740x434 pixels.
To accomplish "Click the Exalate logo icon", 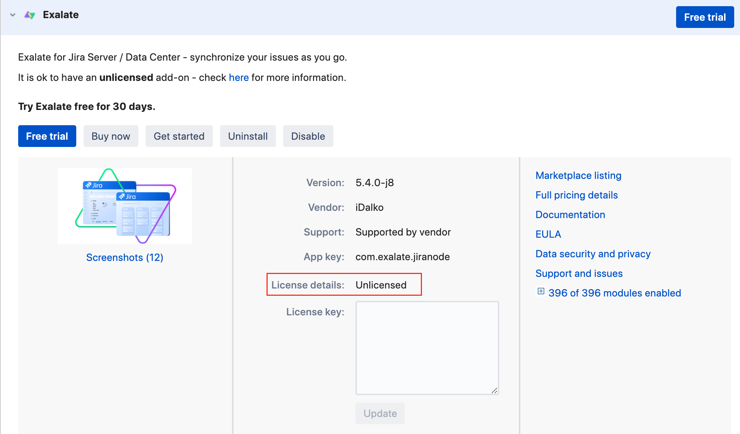I will [30, 15].
